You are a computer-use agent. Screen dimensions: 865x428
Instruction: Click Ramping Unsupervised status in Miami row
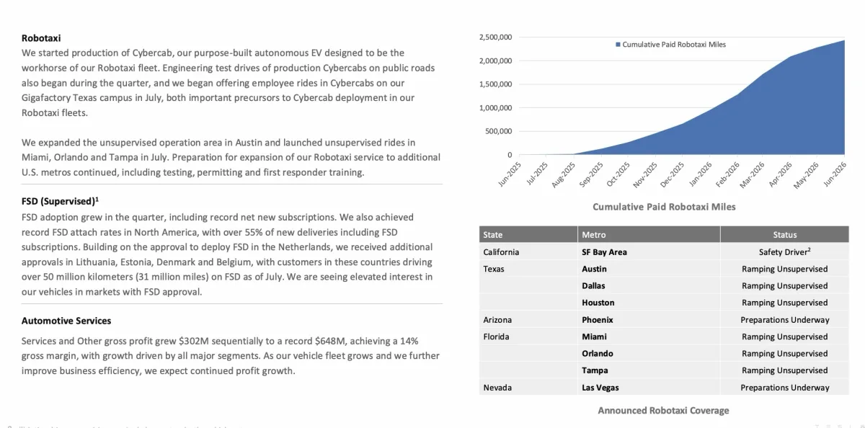click(784, 336)
